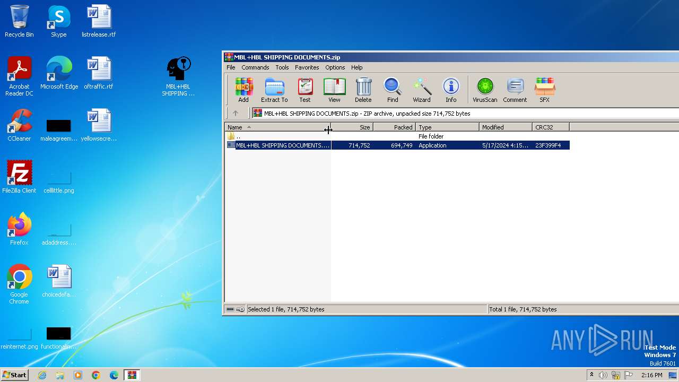Select the Skype desktop shortcut
Viewport: 679px width, 382px height.
pyautogui.click(x=59, y=21)
